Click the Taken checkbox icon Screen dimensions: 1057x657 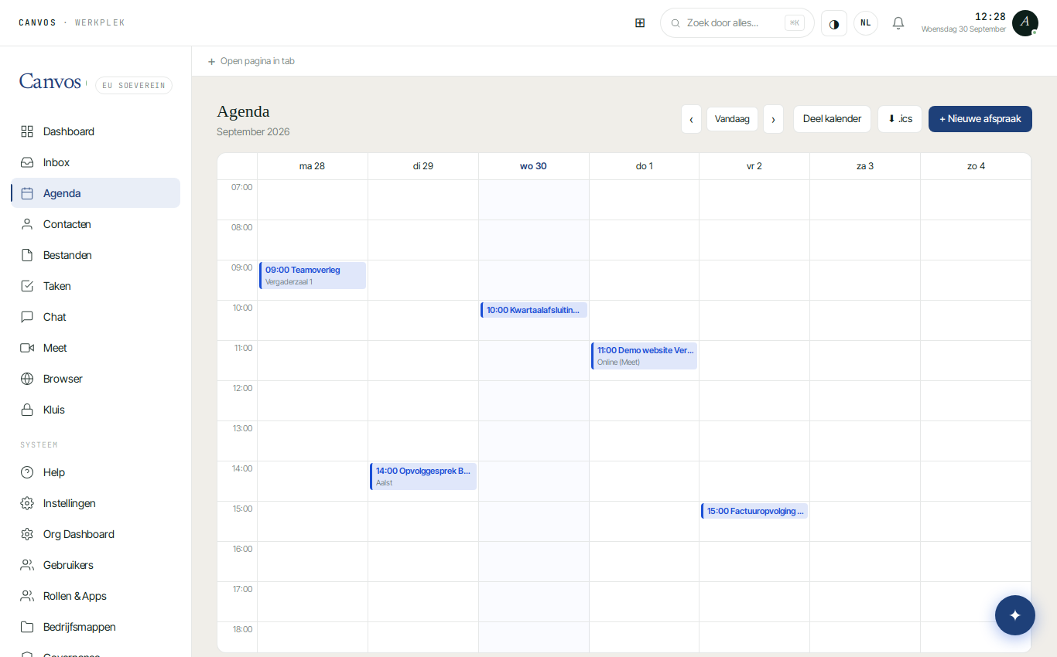click(27, 286)
